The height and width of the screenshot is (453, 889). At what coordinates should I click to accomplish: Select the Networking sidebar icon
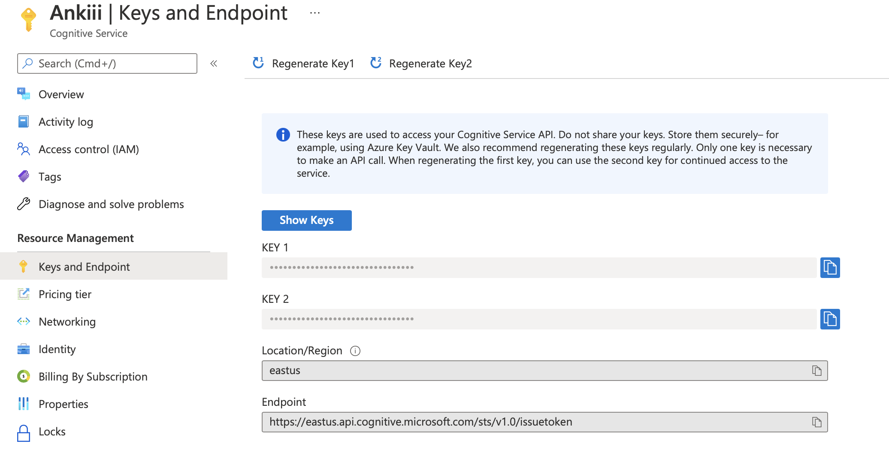pyautogui.click(x=24, y=321)
